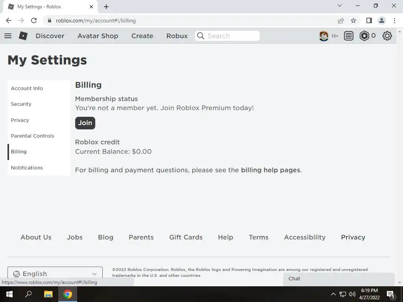Click the browser address bar URL
Screen dimensions: 403x302
click(x=96, y=20)
